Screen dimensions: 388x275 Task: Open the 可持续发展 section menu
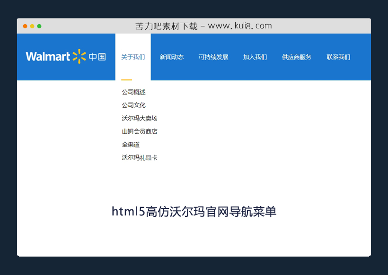point(213,56)
